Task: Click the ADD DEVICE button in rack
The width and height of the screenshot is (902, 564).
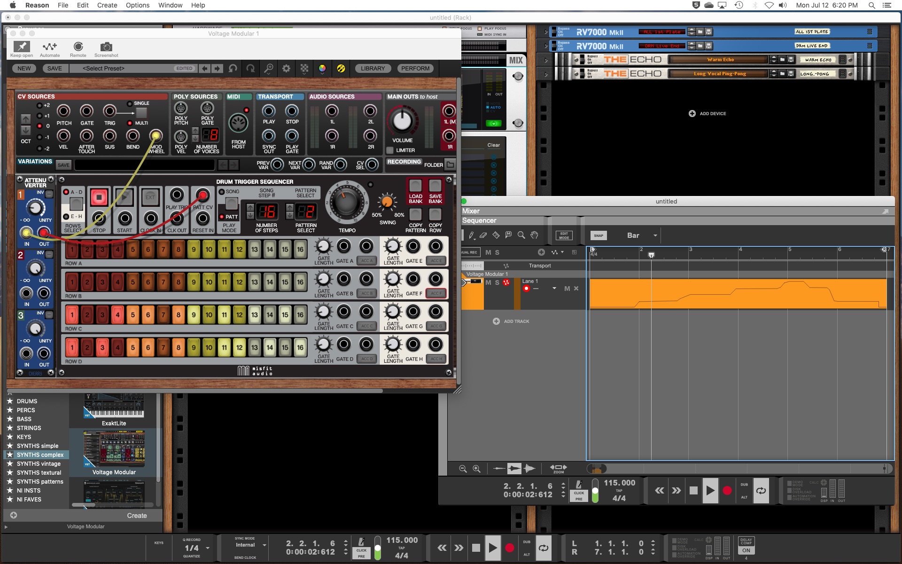Action: tap(707, 113)
